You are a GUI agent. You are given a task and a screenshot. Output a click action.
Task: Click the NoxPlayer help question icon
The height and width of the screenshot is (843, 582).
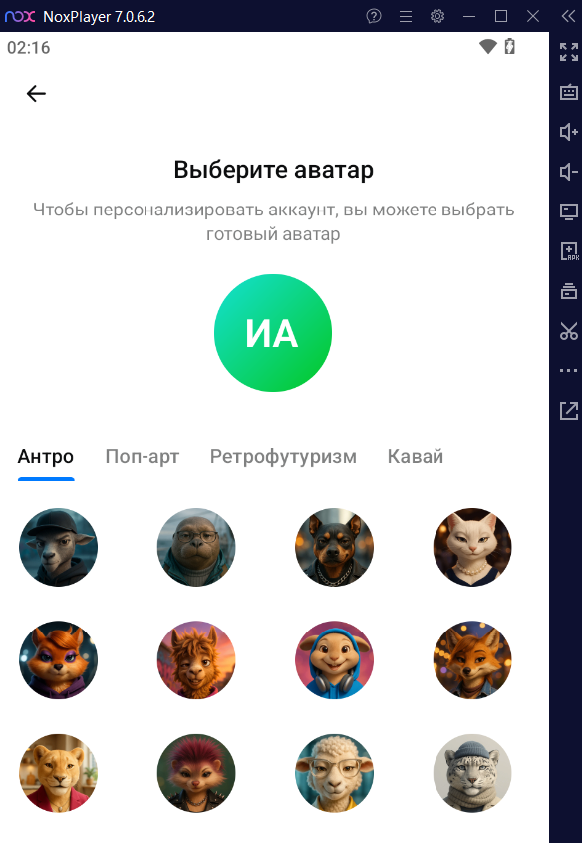374,16
